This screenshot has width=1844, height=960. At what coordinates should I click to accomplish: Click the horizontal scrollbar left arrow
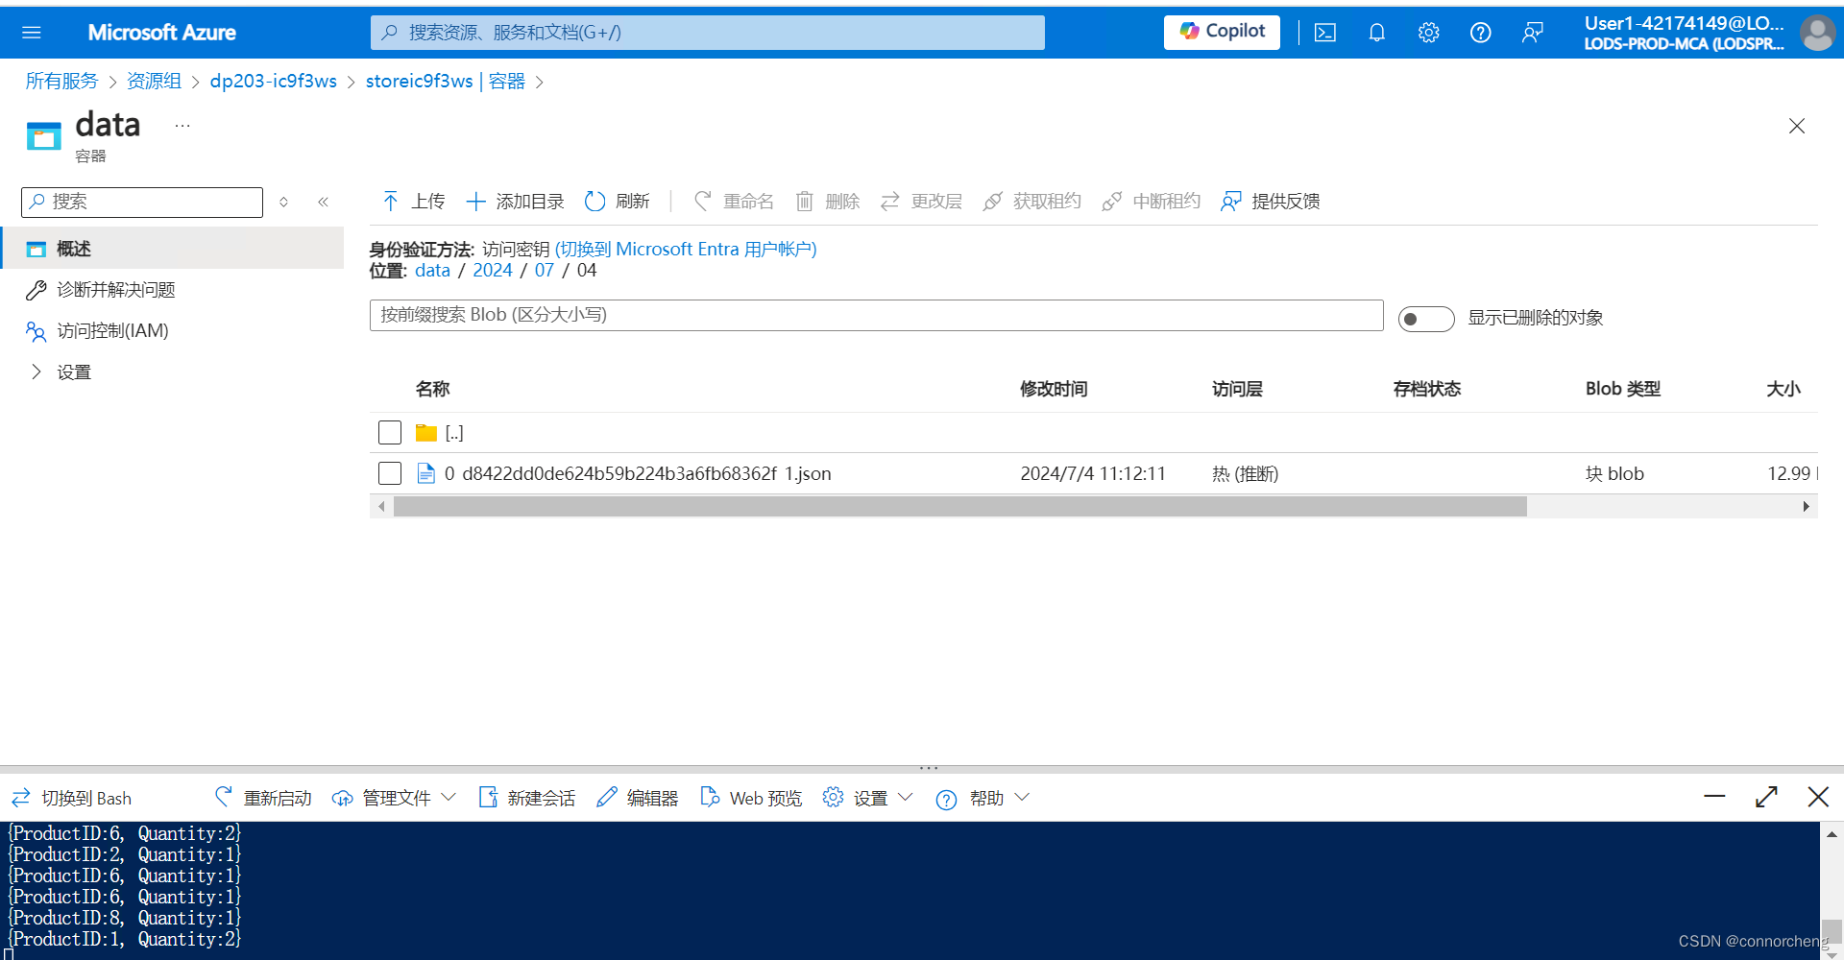coord(381,507)
